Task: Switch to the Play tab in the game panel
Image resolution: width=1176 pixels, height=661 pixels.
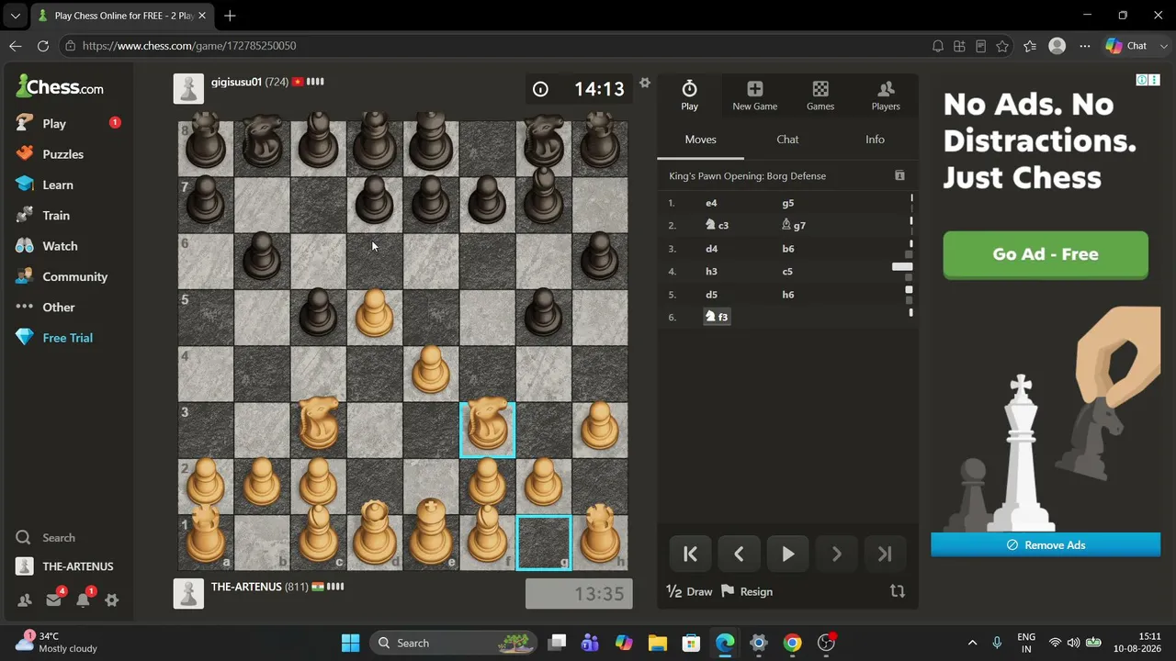Action: pos(689,95)
